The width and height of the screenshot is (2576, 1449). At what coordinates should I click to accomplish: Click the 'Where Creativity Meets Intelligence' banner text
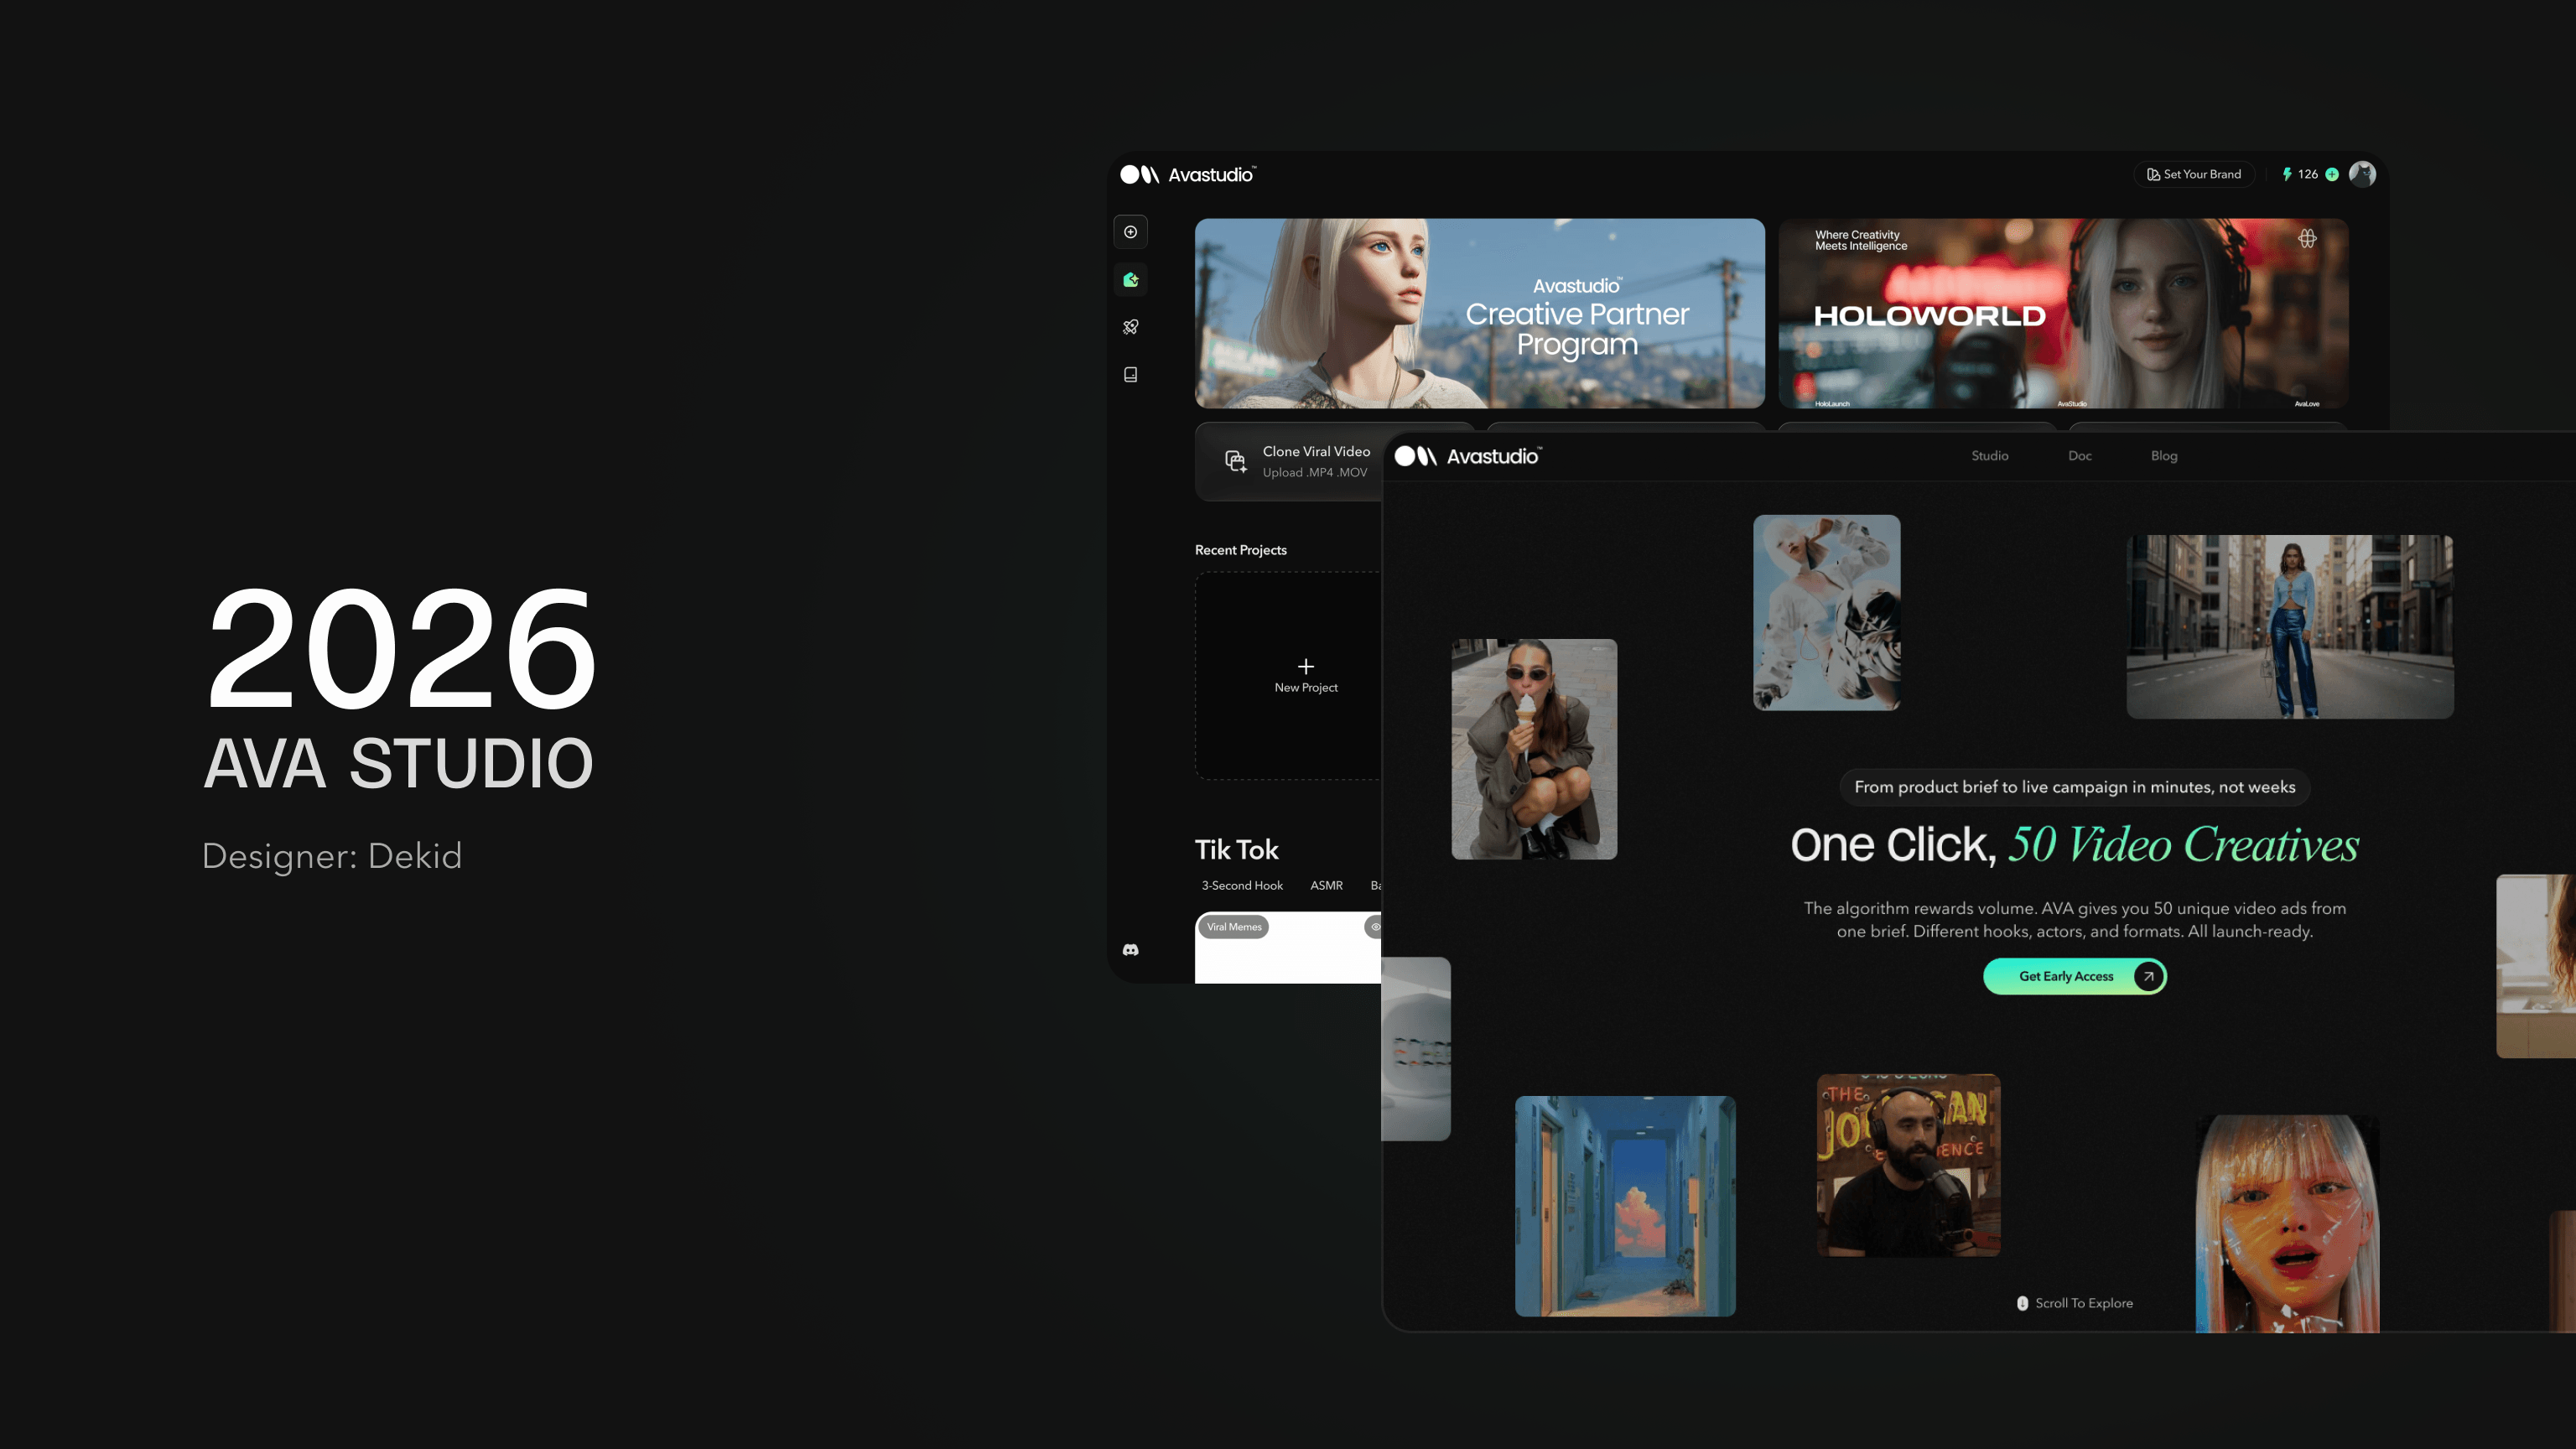1861,241
